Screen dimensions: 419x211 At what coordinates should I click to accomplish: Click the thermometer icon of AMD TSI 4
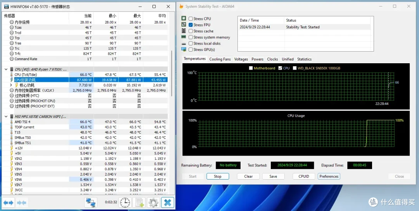pyautogui.click(x=12, y=122)
